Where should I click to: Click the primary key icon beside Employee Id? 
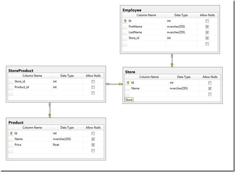125,21
